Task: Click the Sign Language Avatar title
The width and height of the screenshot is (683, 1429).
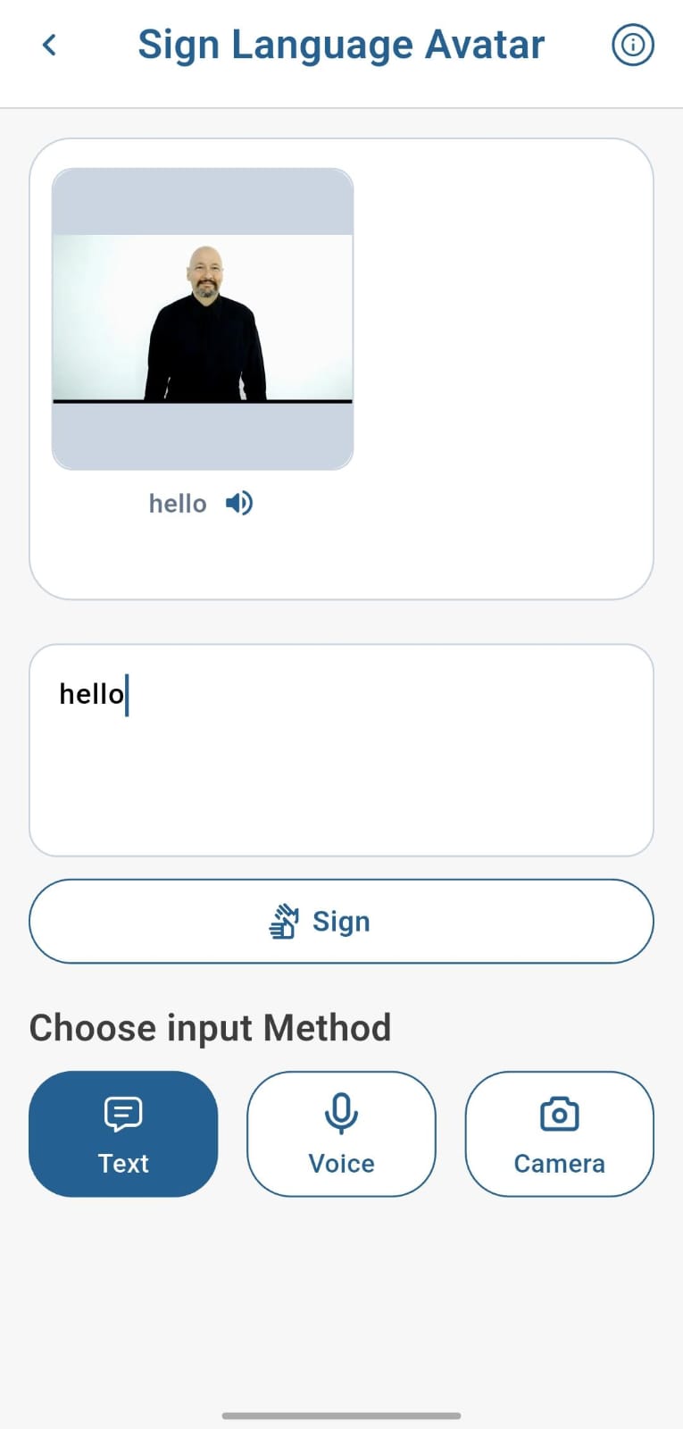Action: coord(341,44)
